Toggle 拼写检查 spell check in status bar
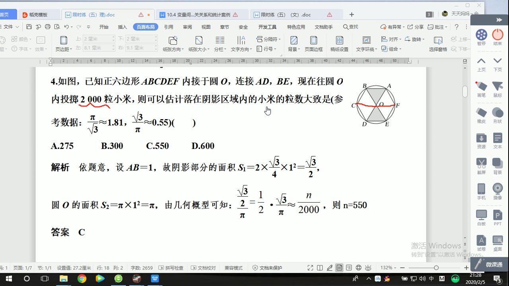The image size is (509, 286). point(171,268)
